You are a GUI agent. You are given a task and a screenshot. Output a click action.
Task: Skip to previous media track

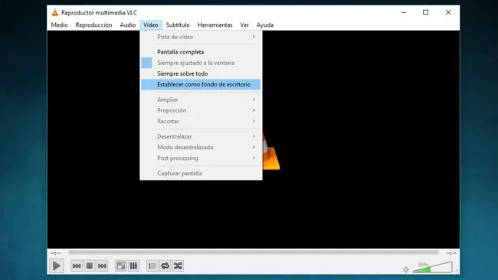pyautogui.click(x=77, y=265)
